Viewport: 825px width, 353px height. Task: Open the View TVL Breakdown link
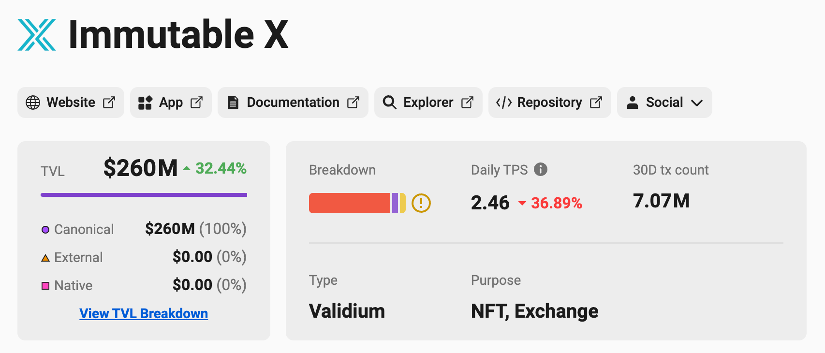[x=144, y=313]
